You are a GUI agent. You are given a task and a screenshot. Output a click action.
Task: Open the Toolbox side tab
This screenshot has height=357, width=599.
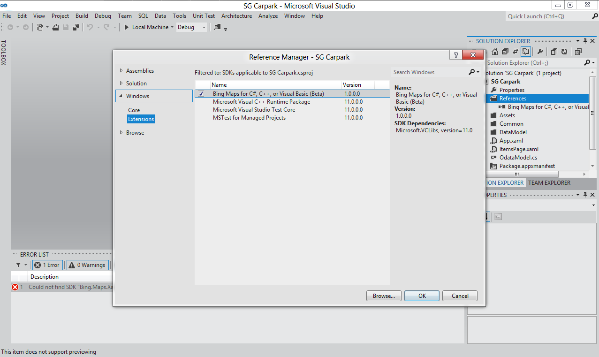4,53
